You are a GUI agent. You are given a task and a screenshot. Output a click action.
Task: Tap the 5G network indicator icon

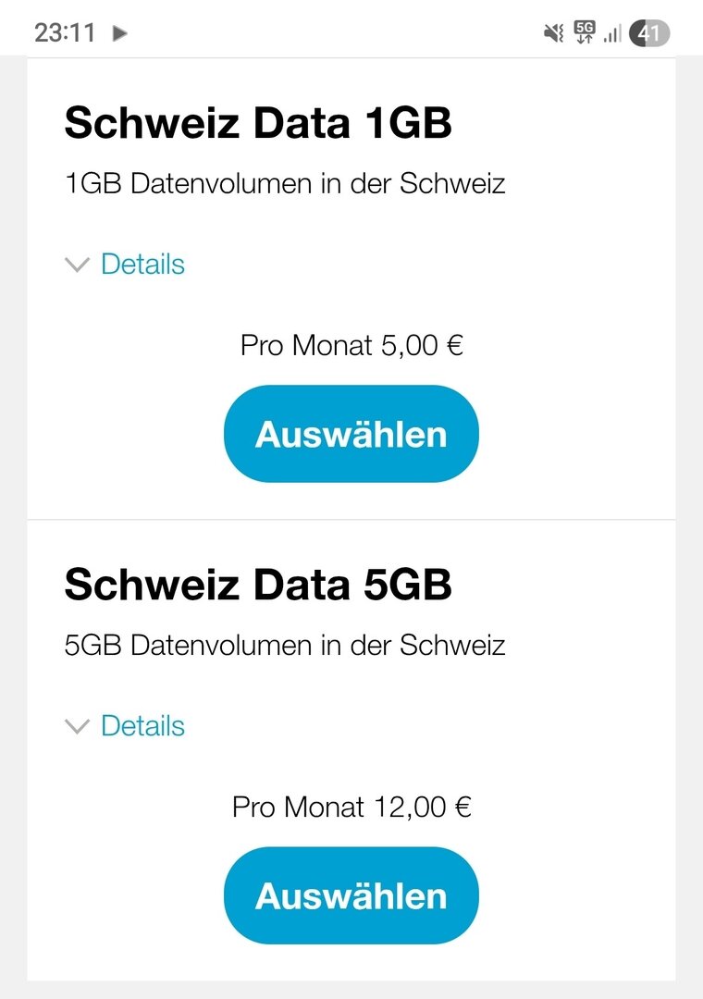pyautogui.click(x=584, y=32)
